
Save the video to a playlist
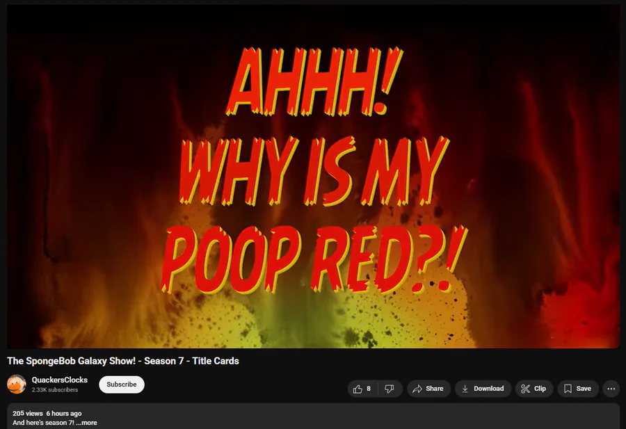point(578,389)
